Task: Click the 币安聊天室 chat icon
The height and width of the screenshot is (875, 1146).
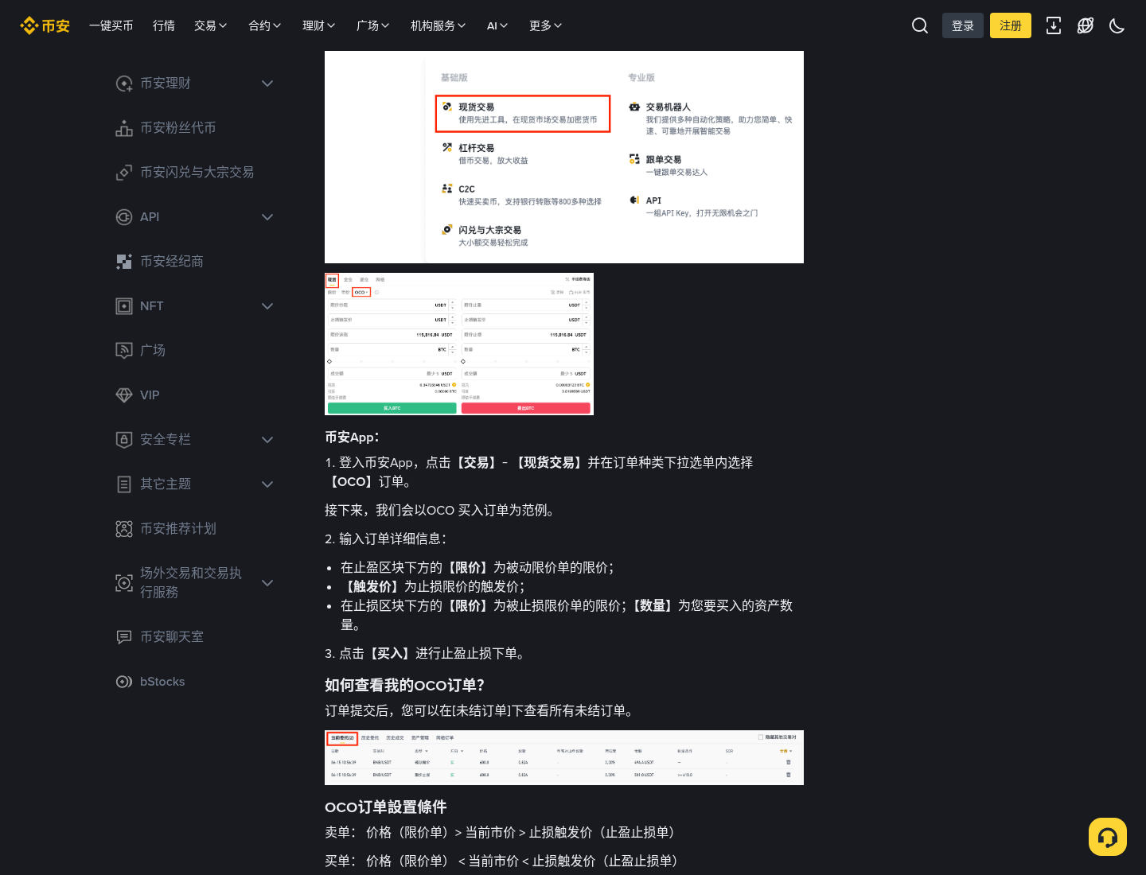Action: pyautogui.click(x=124, y=637)
